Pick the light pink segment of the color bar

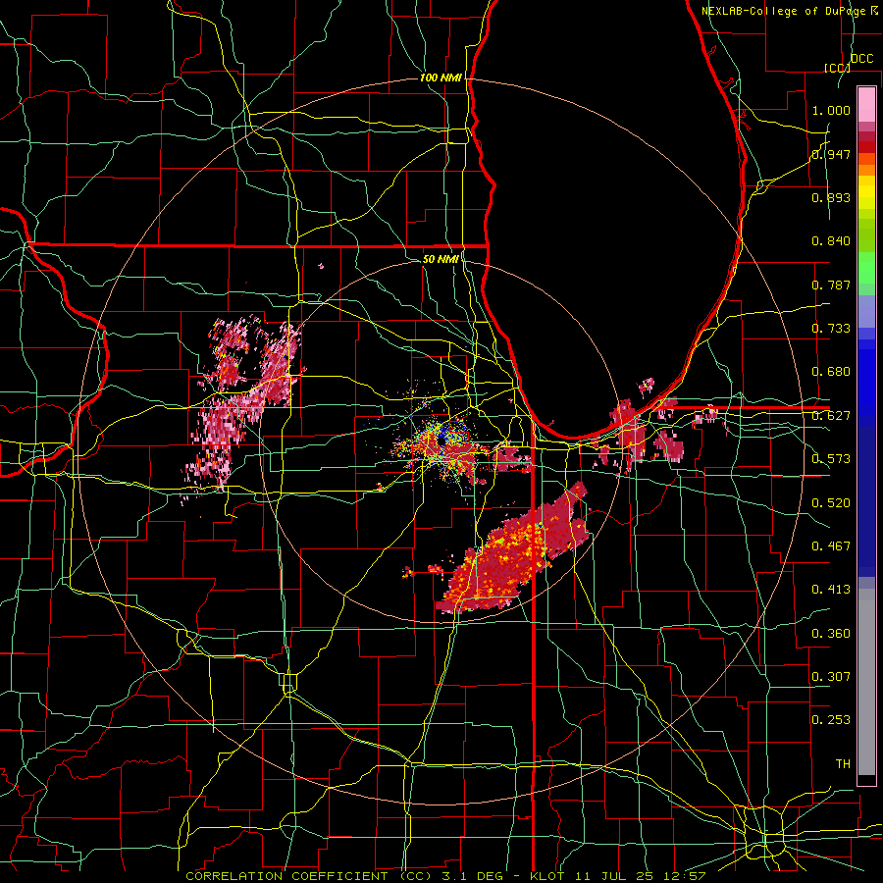point(866,104)
